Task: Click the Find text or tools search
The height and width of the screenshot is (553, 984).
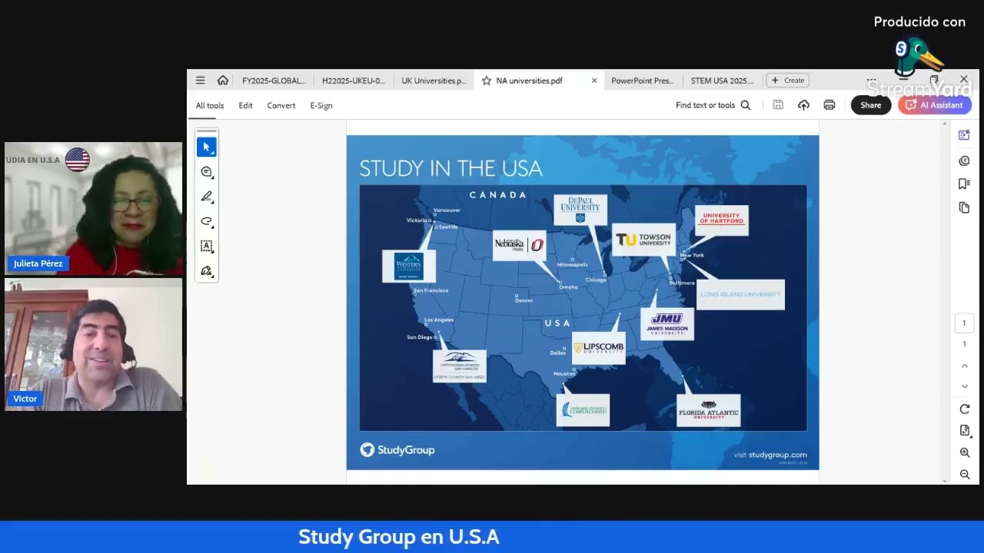Action: click(x=713, y=105)
